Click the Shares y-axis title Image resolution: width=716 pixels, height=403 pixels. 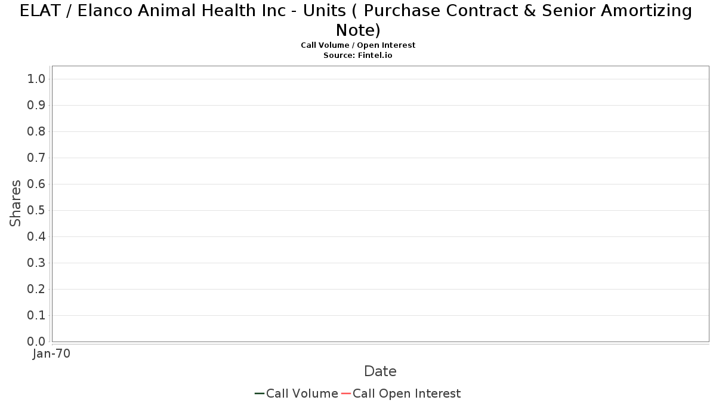(16, 203)
